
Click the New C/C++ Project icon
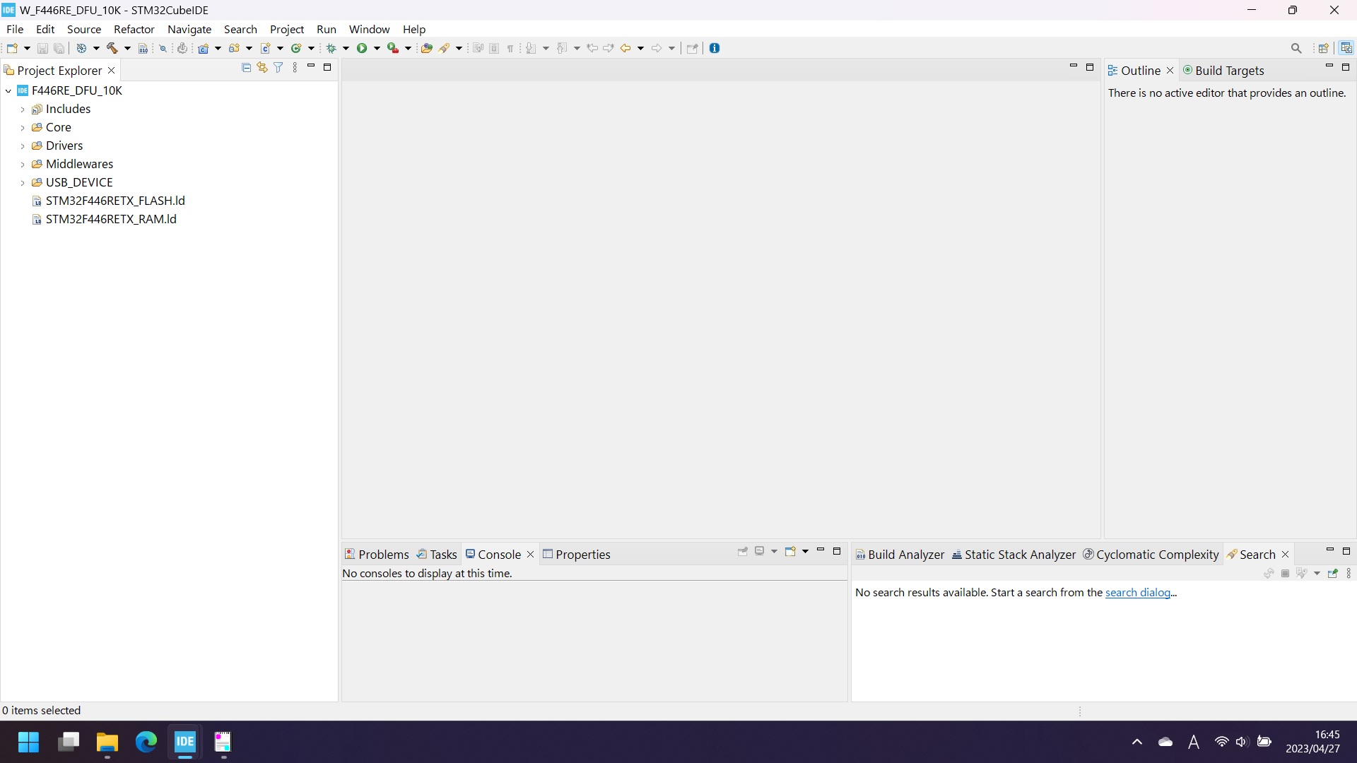tap(204, 48)
